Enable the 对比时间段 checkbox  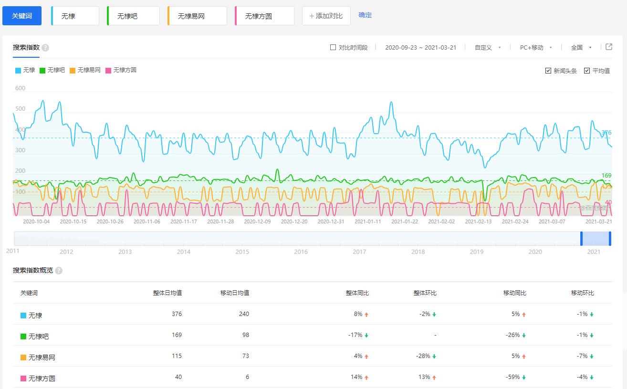tap(333, 47)
